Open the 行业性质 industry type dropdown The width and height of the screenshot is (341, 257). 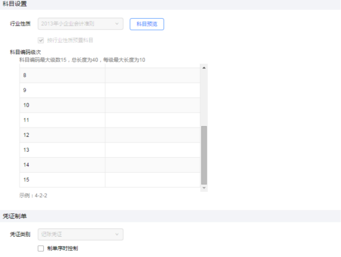(80, 23)
